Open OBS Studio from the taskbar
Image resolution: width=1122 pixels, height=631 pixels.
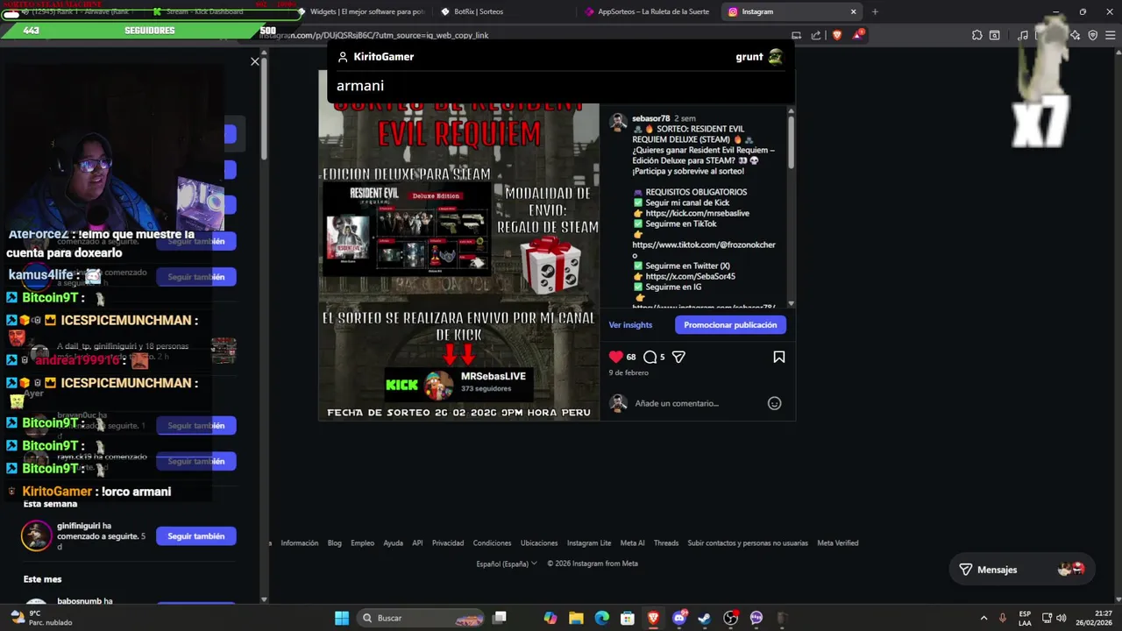tap(730, 618)
